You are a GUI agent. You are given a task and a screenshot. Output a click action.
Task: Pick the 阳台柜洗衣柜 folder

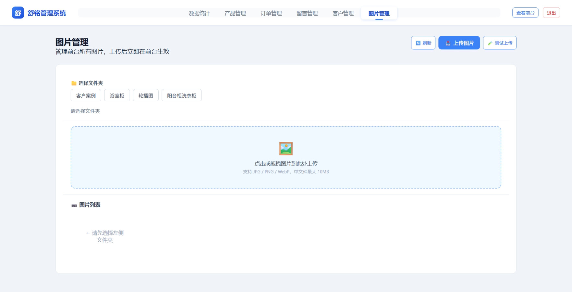coord(182,95)
